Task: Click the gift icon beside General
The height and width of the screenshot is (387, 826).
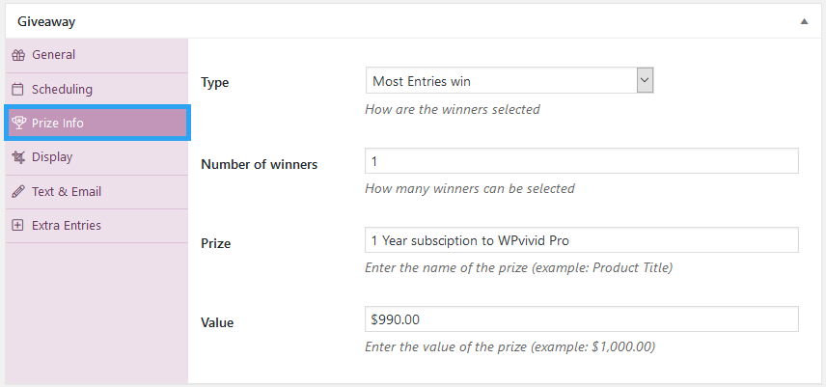Action: click(18, 55)
